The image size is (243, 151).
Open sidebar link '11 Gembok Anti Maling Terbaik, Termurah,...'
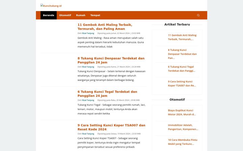182,37
